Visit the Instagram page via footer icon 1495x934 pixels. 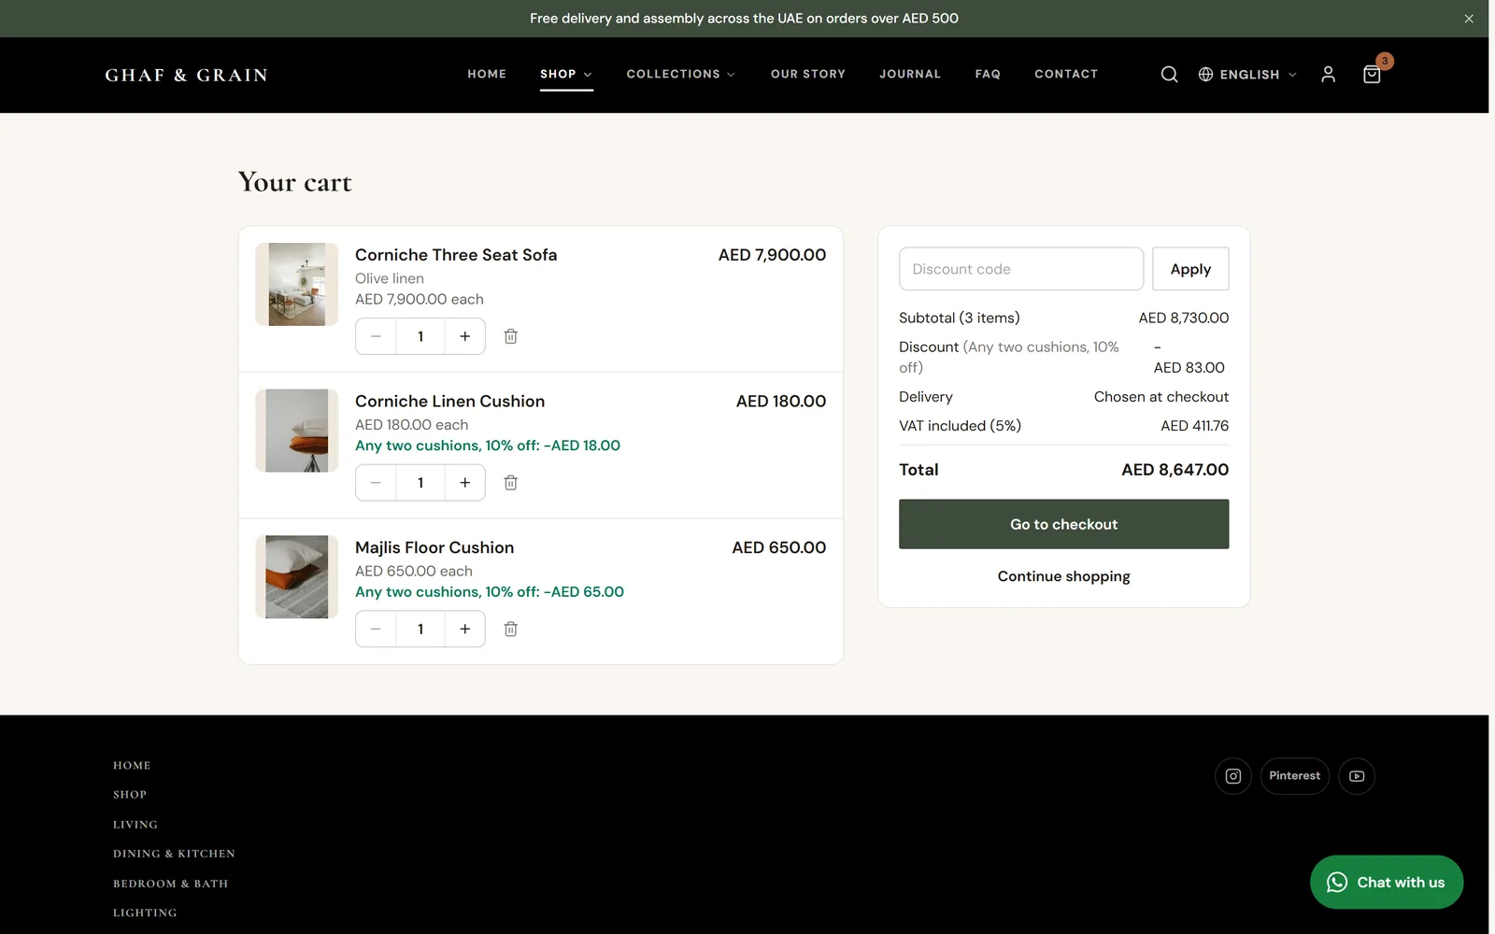pyautogui.click(x=1233, y=776)
